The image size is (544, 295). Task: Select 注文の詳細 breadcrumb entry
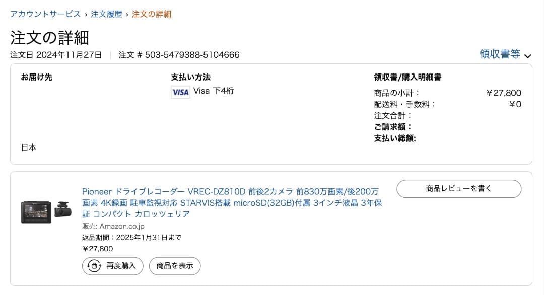[x=151, y=15]
